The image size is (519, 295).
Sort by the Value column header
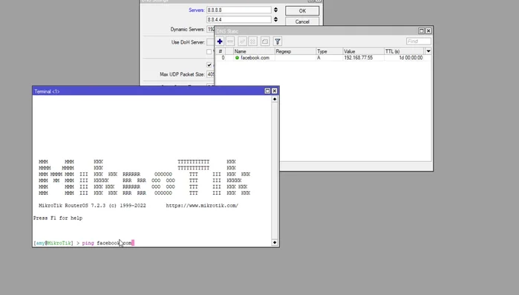click(363, 51)
